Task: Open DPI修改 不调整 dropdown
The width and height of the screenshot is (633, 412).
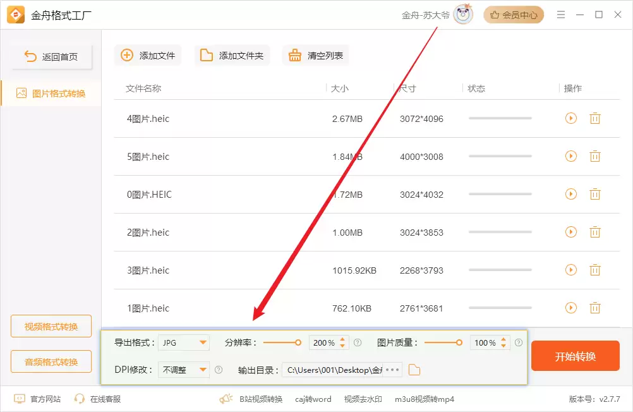Action: 184,370
